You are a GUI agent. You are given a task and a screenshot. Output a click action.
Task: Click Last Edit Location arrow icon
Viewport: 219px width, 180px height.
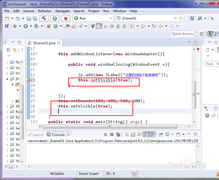(154, 26)
